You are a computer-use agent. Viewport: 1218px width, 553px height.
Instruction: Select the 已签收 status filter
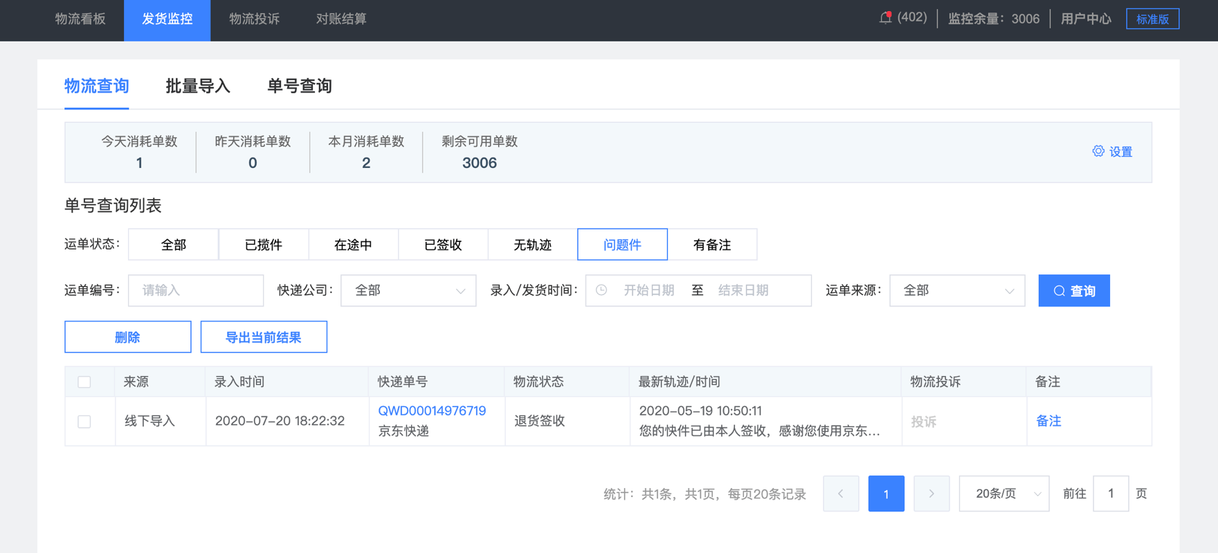pyautogui.click(x=443, y=245)
